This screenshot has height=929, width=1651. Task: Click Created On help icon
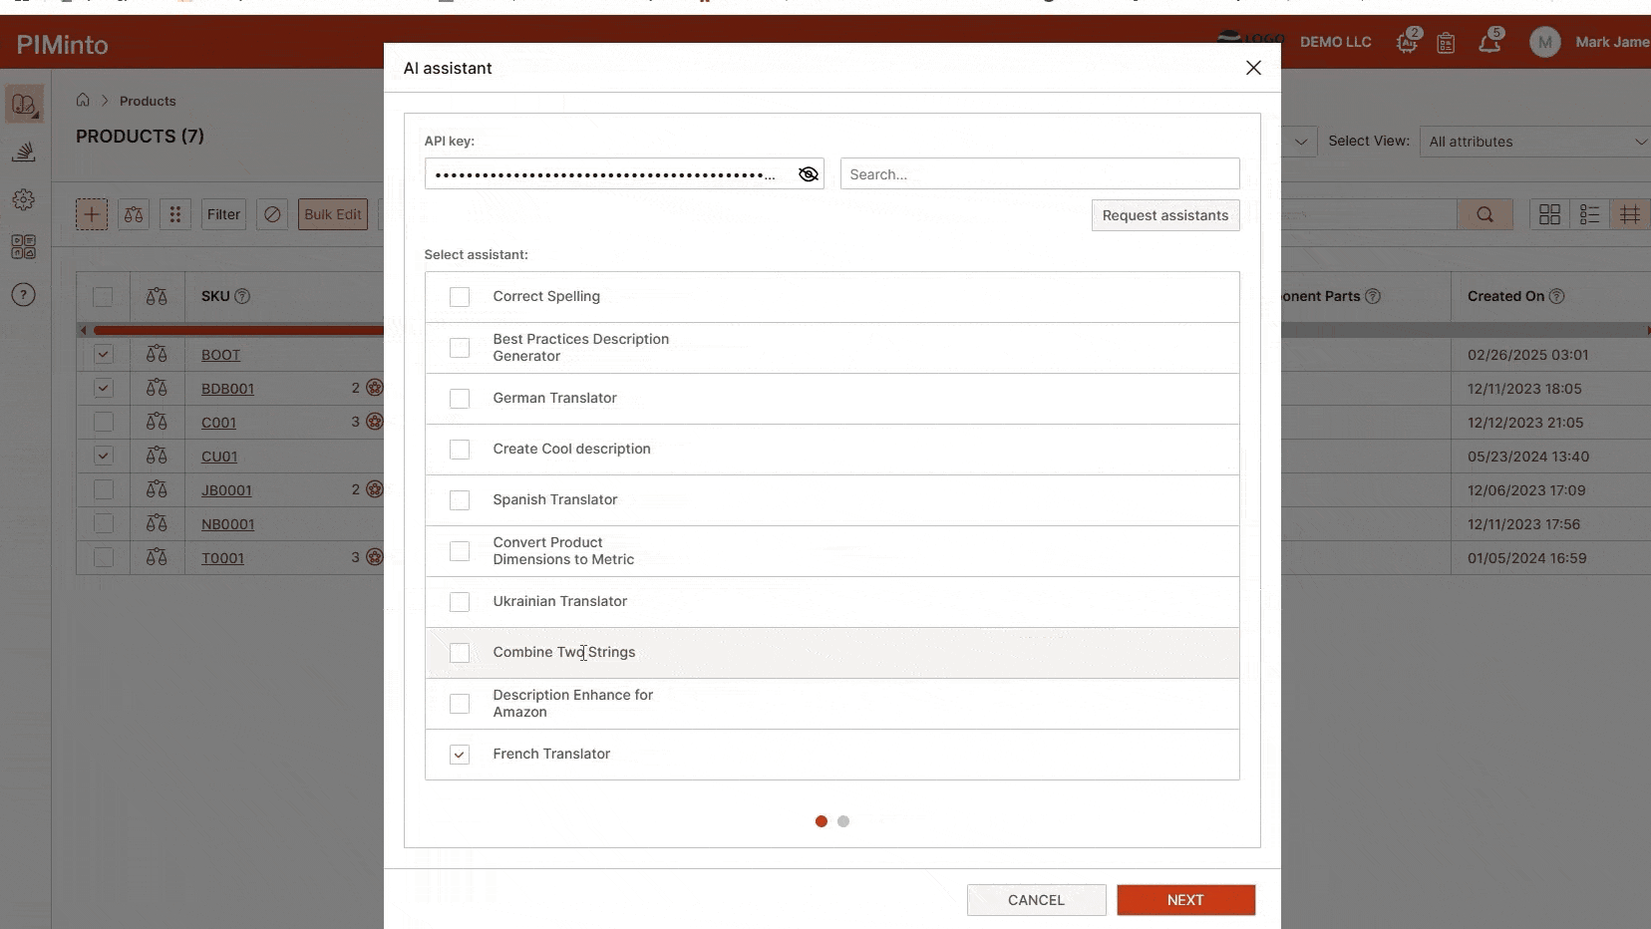point(1557,296)
